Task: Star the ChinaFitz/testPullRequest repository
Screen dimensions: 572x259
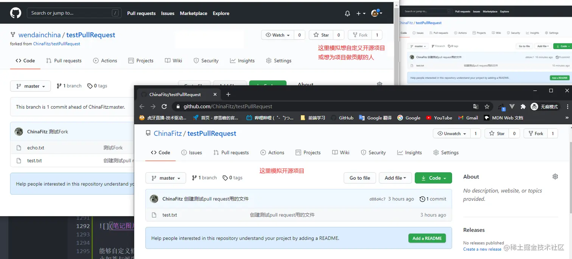Action: [x=497, y=134]
